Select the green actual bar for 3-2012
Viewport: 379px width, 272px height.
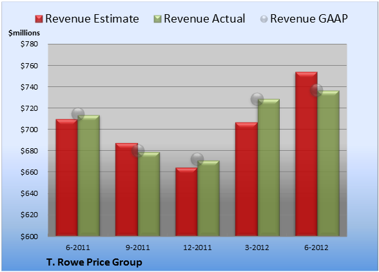[268, 168]
